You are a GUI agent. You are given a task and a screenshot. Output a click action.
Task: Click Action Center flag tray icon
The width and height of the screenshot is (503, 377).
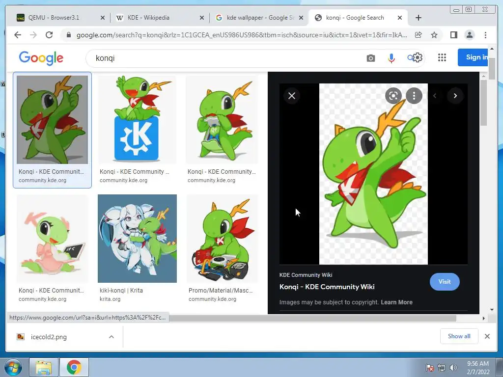(x=429, y=368)
